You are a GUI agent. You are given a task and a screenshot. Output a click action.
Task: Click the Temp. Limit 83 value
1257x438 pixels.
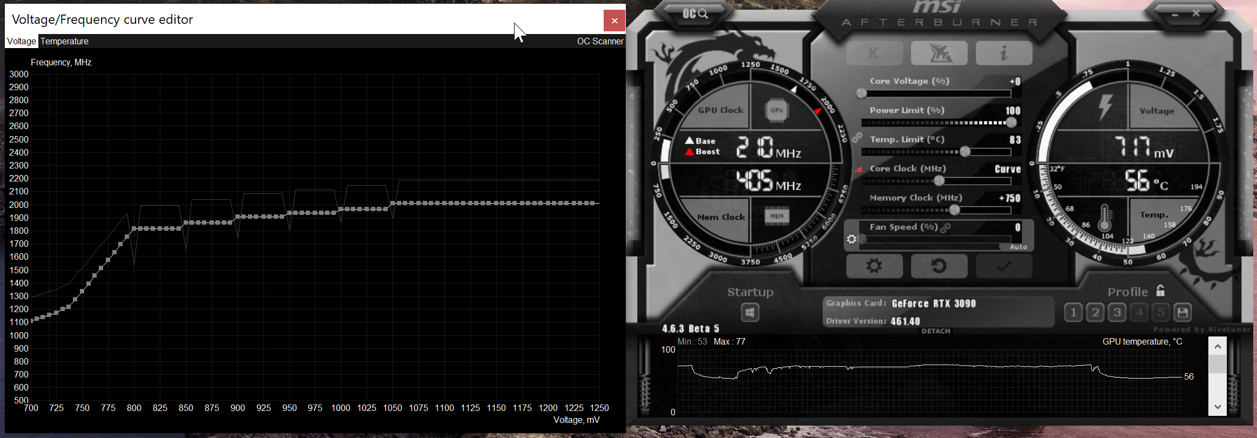(x=1015, y=140)
